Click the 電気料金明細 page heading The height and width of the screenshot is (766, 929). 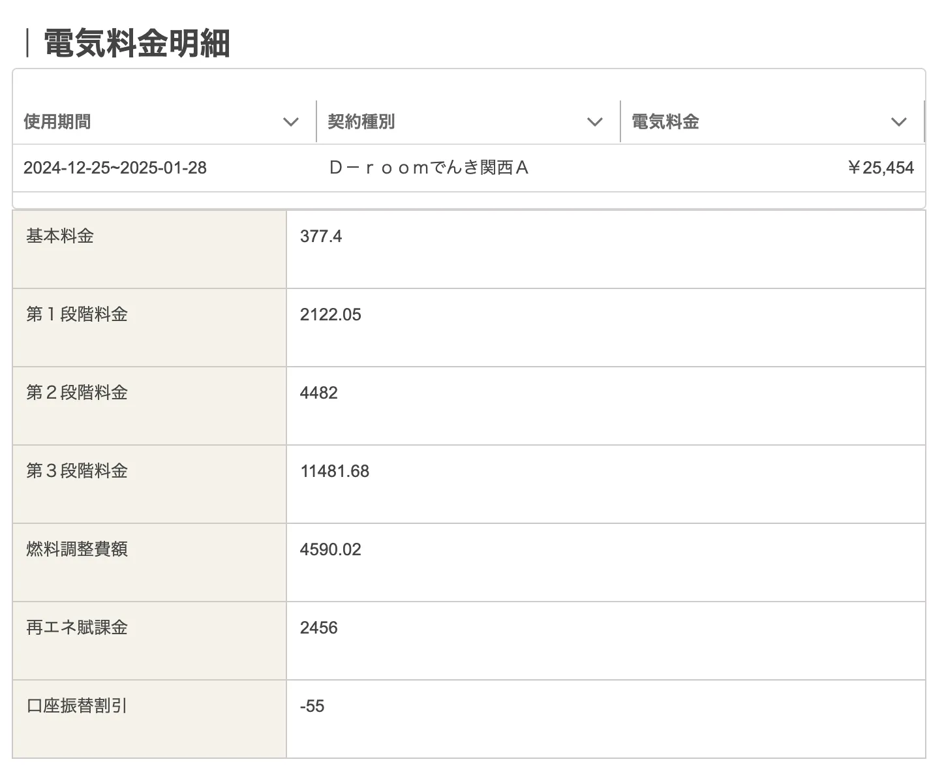(x=136, y=44)
